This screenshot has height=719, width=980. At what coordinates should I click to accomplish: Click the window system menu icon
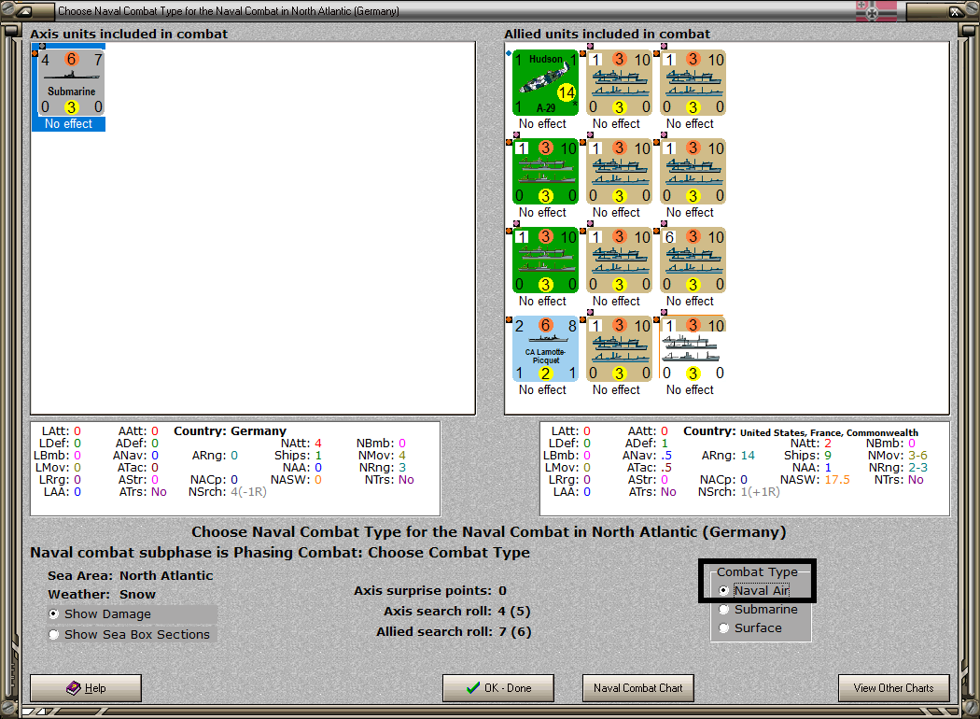pyautogui.click(x=23, y=10)
